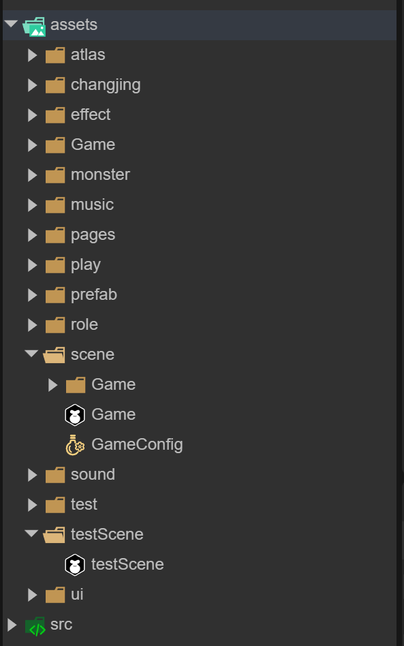Click the src code folder icon
Image resolution: width=404 pixels, height=646 pixels.
coord(35,626)
